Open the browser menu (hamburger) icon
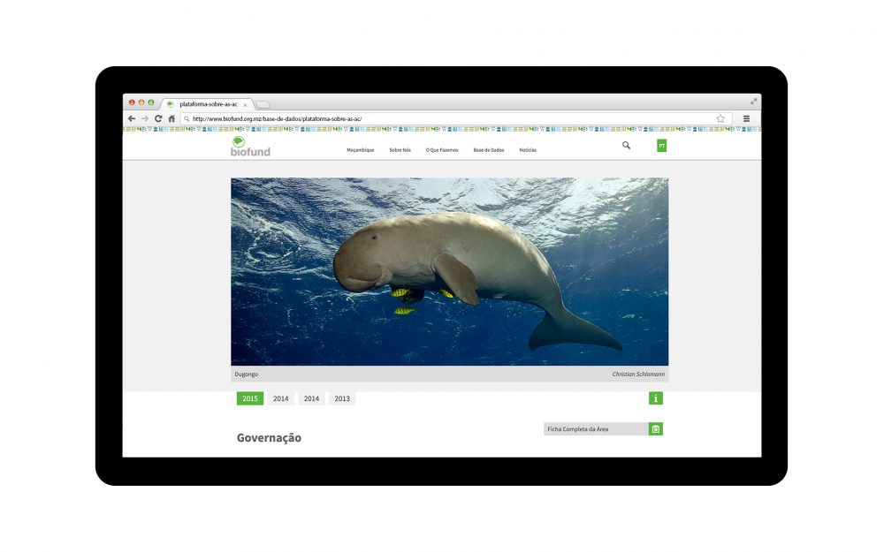884x552 pixels. (745, 117)
